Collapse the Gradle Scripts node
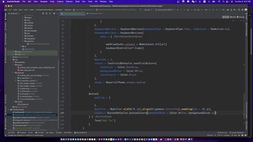 (9, 110)
